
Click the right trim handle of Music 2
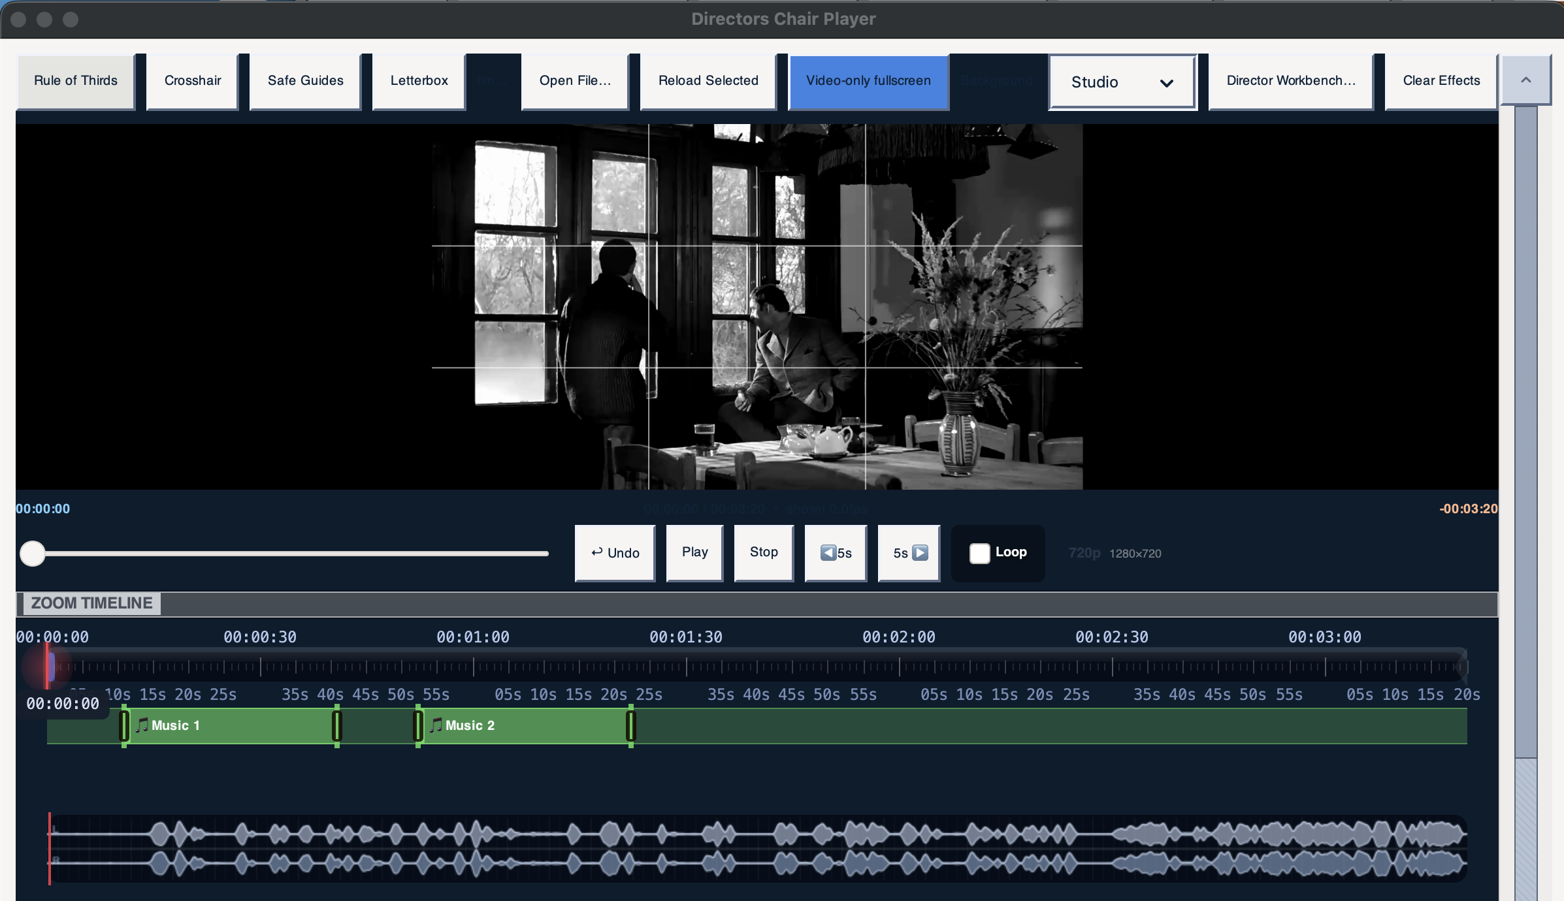click(x=631, y=726)
